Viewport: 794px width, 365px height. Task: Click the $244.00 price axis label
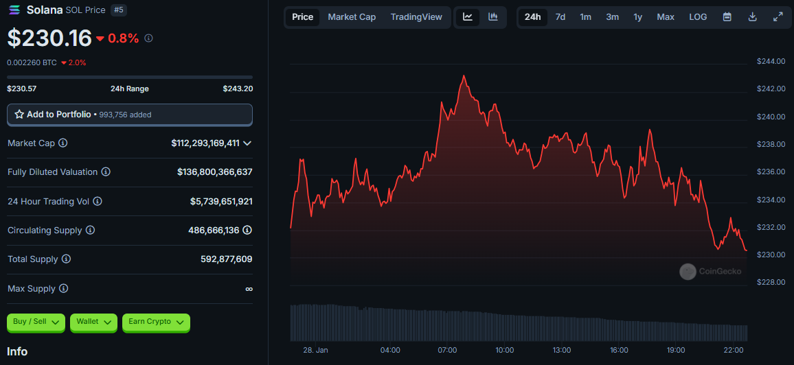[x=771, y=61]
